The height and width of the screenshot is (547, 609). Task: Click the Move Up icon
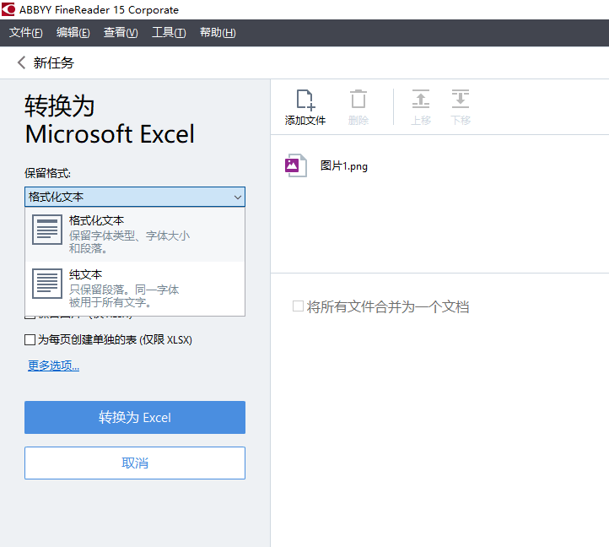(421, 100)
